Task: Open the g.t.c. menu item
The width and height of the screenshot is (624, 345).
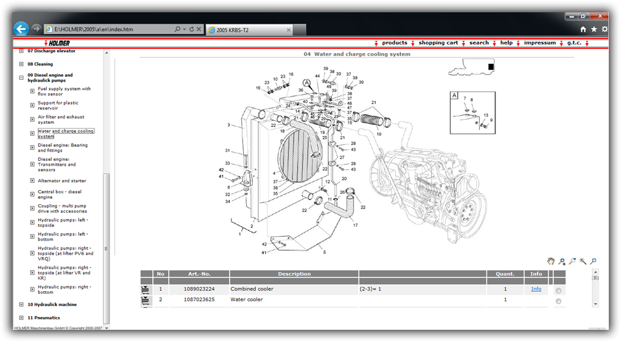Action: 574,43
